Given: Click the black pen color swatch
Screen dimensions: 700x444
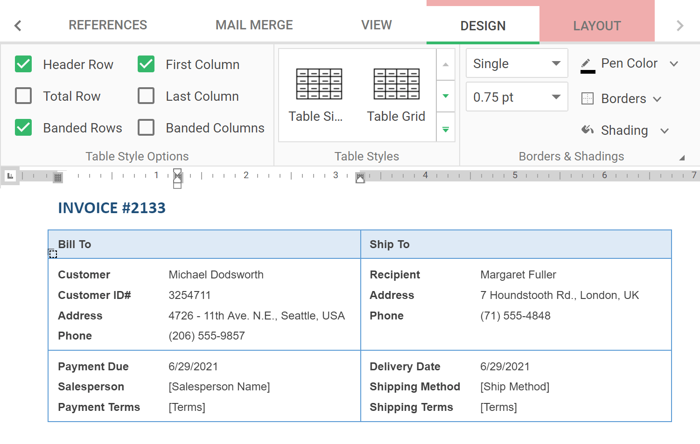Looking at the screenshot, I should pyautogui.click(x=588, y=71).
